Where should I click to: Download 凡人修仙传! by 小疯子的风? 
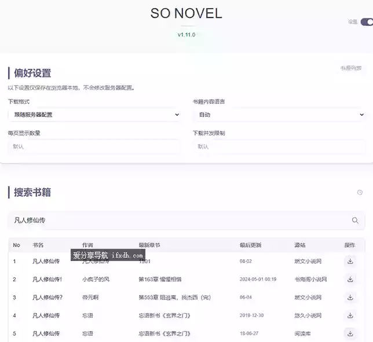coord(350,280)
